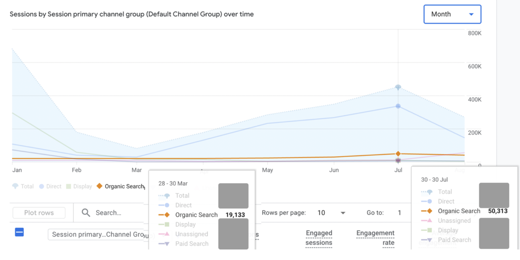The width and height of the screenshot is (520, 260).
Task: Click the Total label in the 30 - 30 Jul tooltip
Action: coord(445,192)
